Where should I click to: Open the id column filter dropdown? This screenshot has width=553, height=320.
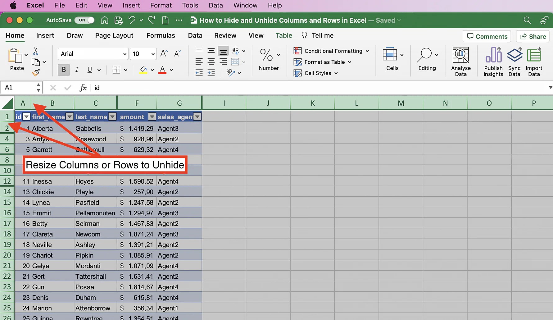[x=26, y=117]
